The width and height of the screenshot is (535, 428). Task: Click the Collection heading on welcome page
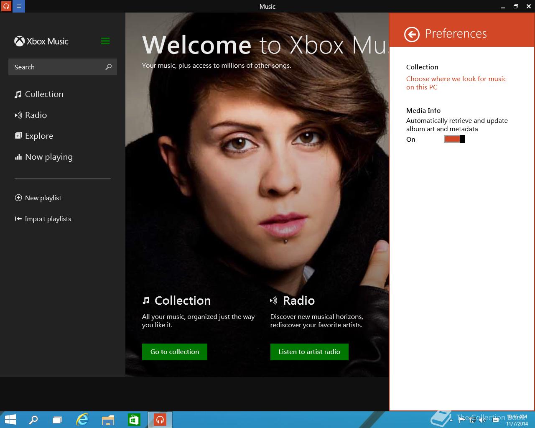click(x=183, y=301)
